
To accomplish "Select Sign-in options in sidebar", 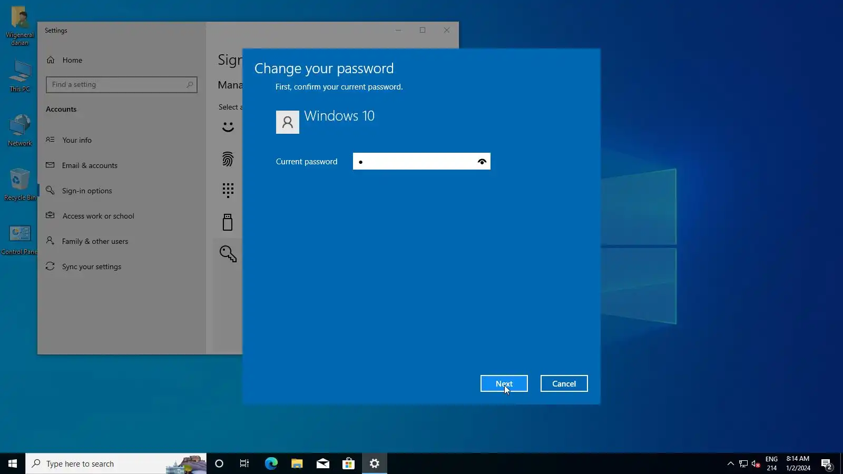I will pyautogui.click(x=87, y=191).
